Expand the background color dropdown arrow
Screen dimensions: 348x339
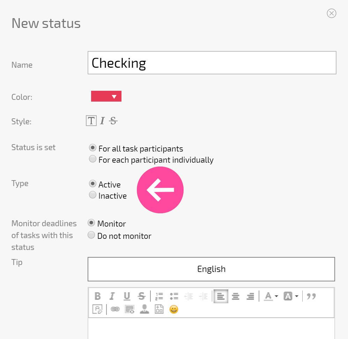point(297,296)
